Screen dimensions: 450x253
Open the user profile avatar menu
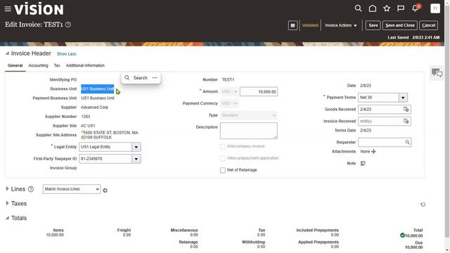[x=435, y=8]
